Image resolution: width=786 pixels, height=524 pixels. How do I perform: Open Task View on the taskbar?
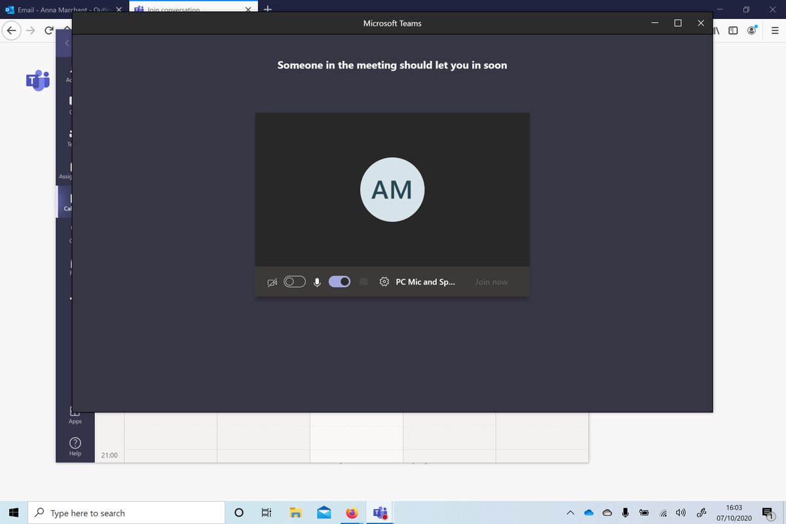pos(267,513)
